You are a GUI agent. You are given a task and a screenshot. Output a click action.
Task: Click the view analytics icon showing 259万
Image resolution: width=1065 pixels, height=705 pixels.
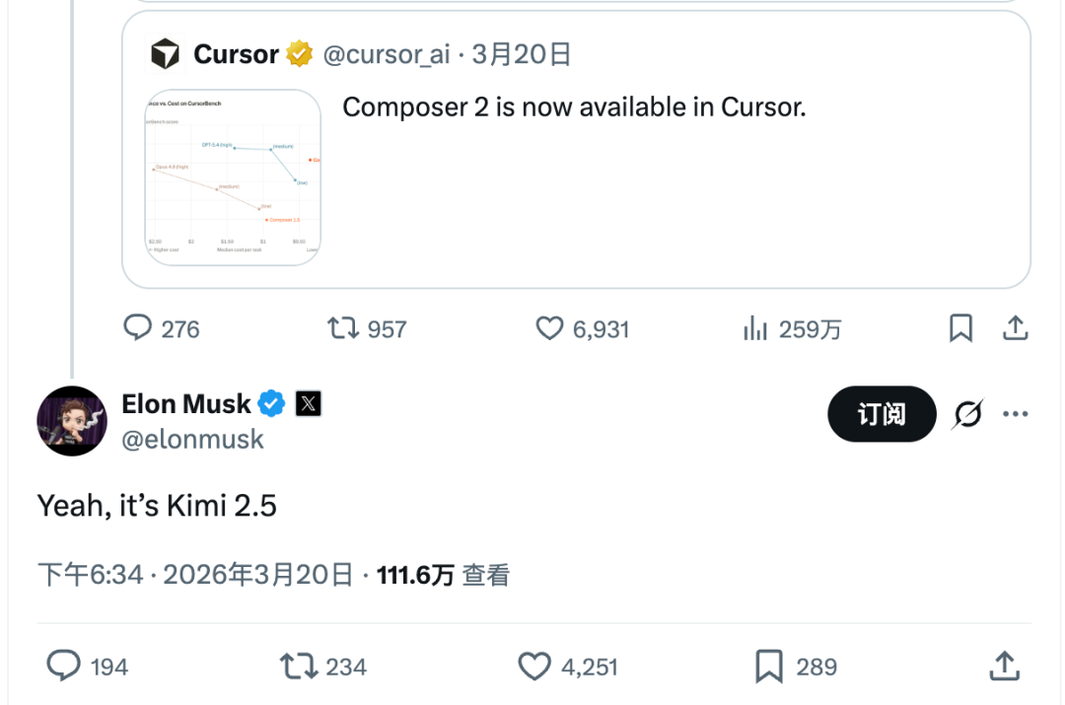click(x=757, y=328)
